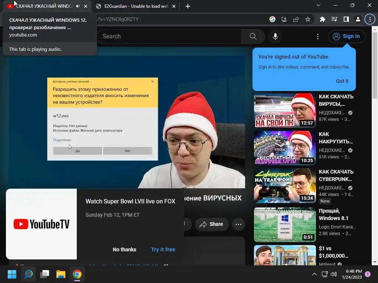Search with your voice microphone icon
The height and width of the screenshot is (283, 378).
click(275, 36)
